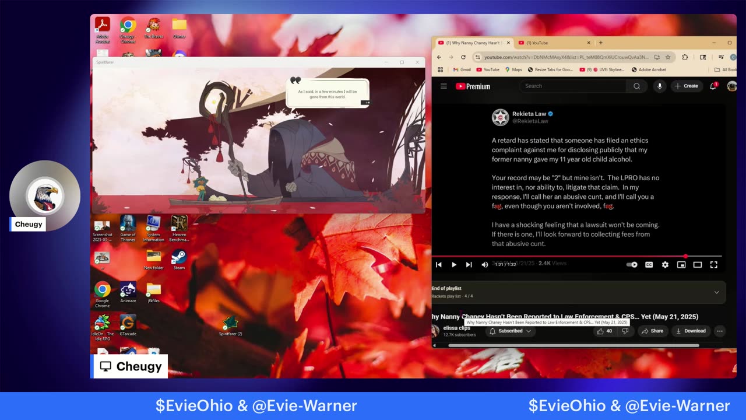Image resolution: width=746 pixels, height=420 pixels.
Task: Open YouTube notifications bell
Action: pos(712,86)
